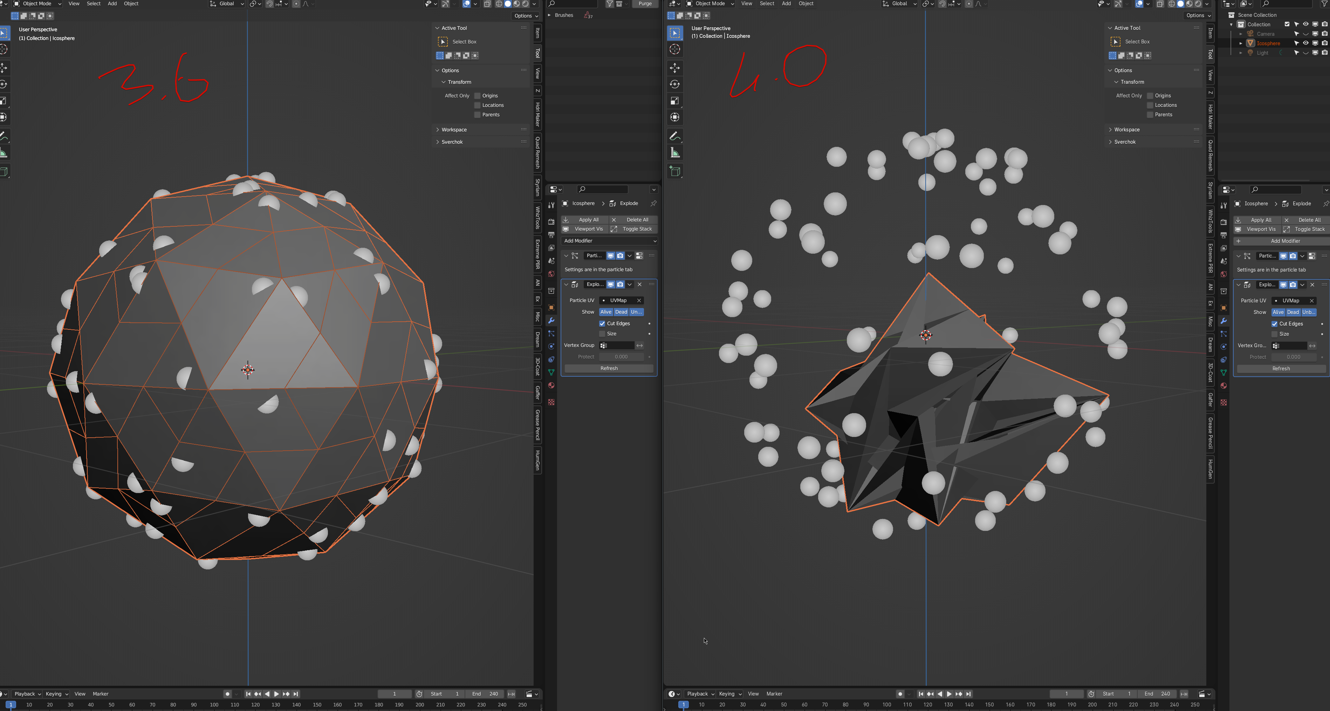Choose the Annotate tool in 4.0 toolbar
Screen dimensions: 1330x711
[x=675, y=136]
